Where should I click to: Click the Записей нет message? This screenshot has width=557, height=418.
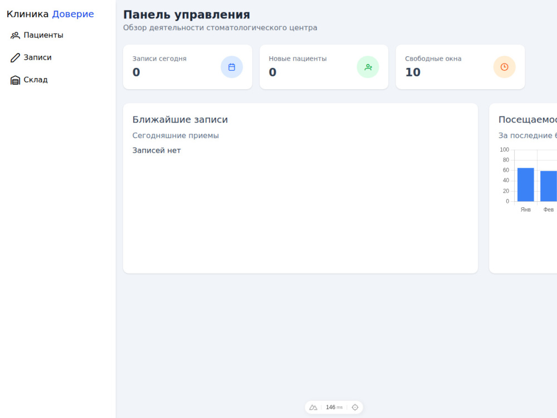[x=157, y=150]
